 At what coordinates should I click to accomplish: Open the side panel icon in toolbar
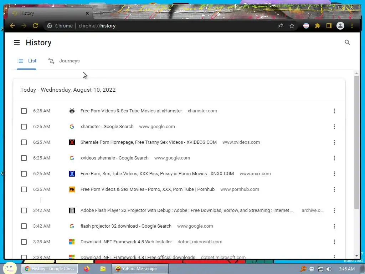tap(329, 26)
